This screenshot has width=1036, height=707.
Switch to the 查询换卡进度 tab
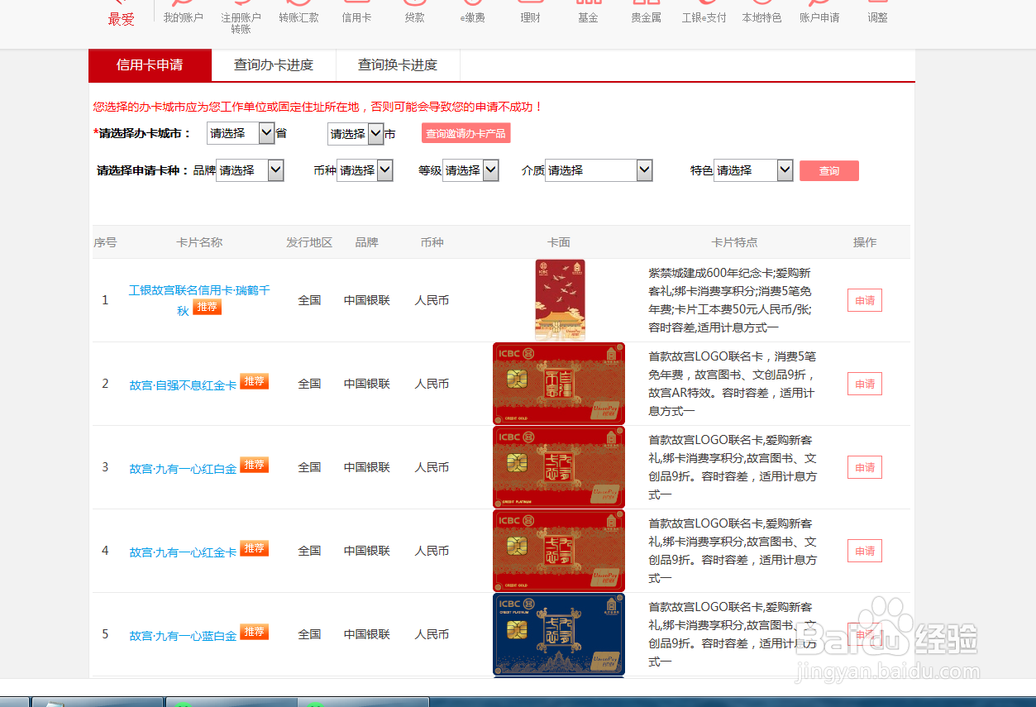click(x=398, y=65)
